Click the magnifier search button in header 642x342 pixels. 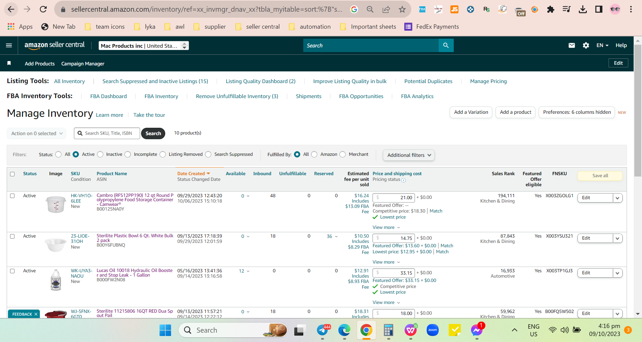(446, 45)
